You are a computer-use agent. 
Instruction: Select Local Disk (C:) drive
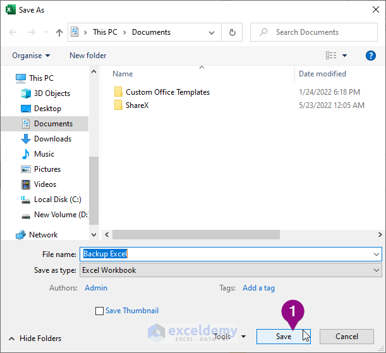(x=57, y=200)
